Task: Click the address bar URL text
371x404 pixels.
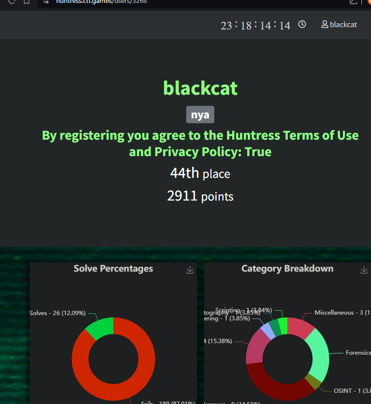Action: (102, 1)
